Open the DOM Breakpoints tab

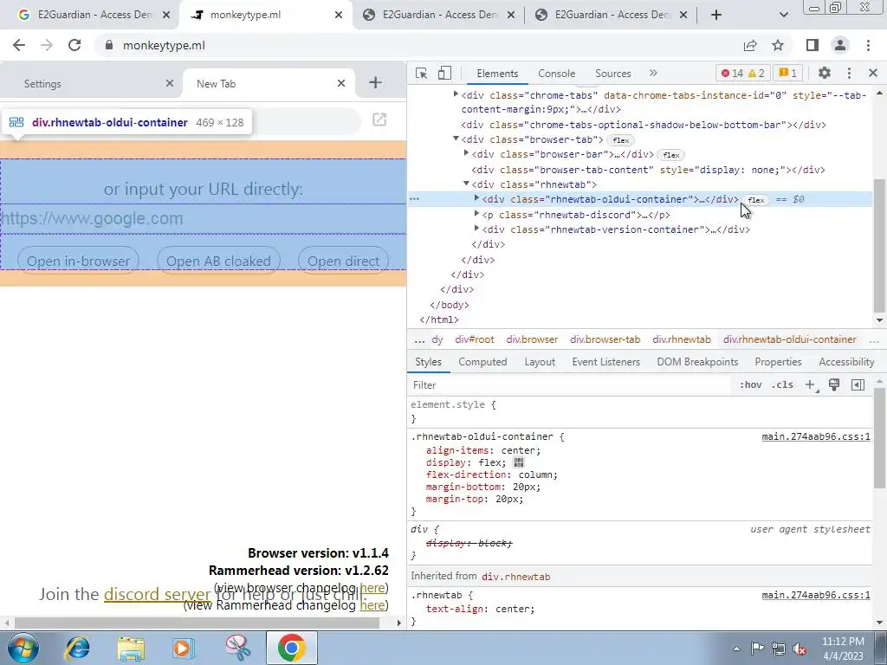pos(697,362)
